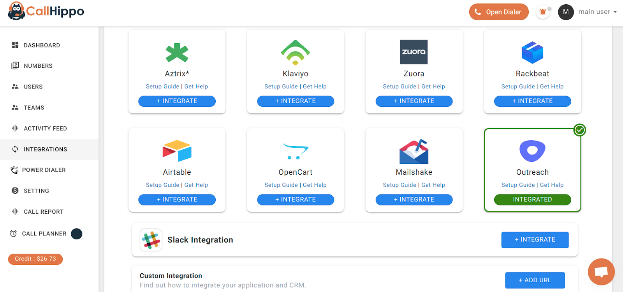
Task: Click the Custom Integration heading
Action: (171, 276)
